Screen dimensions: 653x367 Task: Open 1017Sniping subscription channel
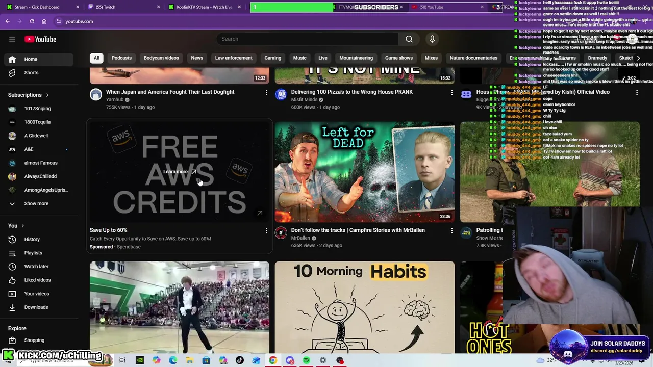click(39, 109)
